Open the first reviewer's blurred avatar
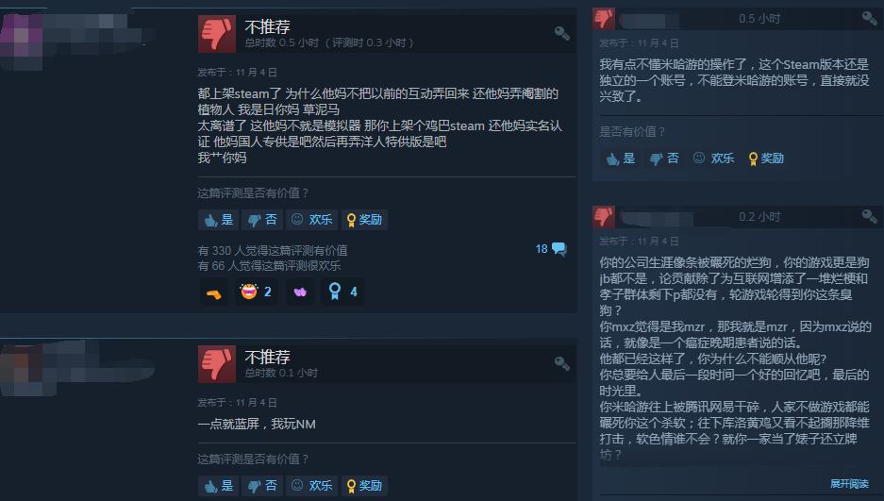Image resolution: width=884 pixels, height=501 pixels. pyautogui.click(x=22, y=42)
